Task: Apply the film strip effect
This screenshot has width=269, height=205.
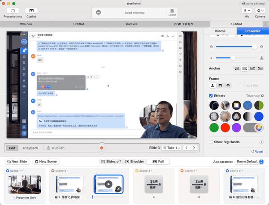Action: 214,116
